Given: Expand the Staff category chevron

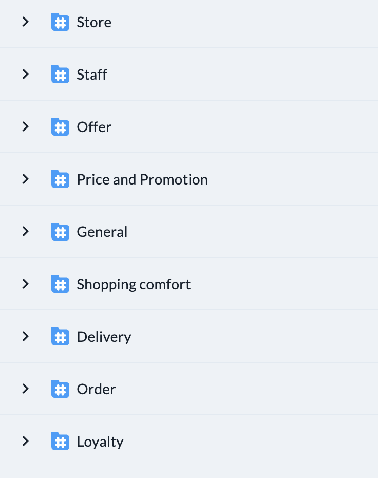Looking at the screenshot, I should coord(26,74).
